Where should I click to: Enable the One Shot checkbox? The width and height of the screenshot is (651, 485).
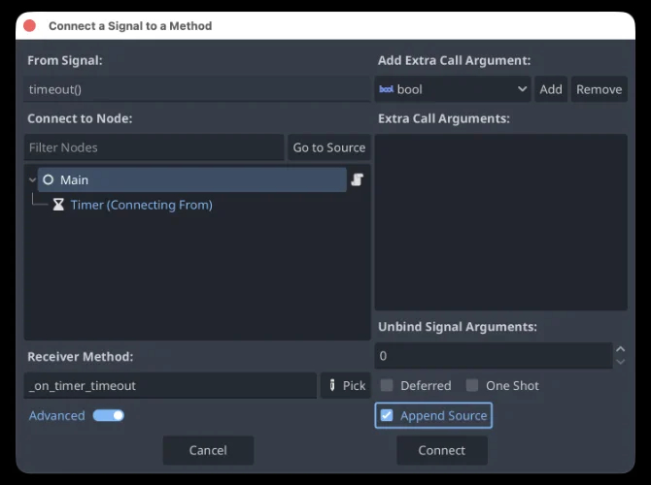(472, 385)
